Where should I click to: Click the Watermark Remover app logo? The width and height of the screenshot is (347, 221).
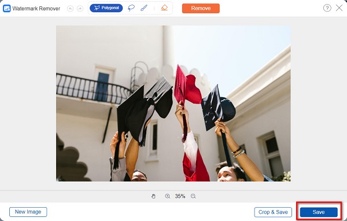[6, 9]
